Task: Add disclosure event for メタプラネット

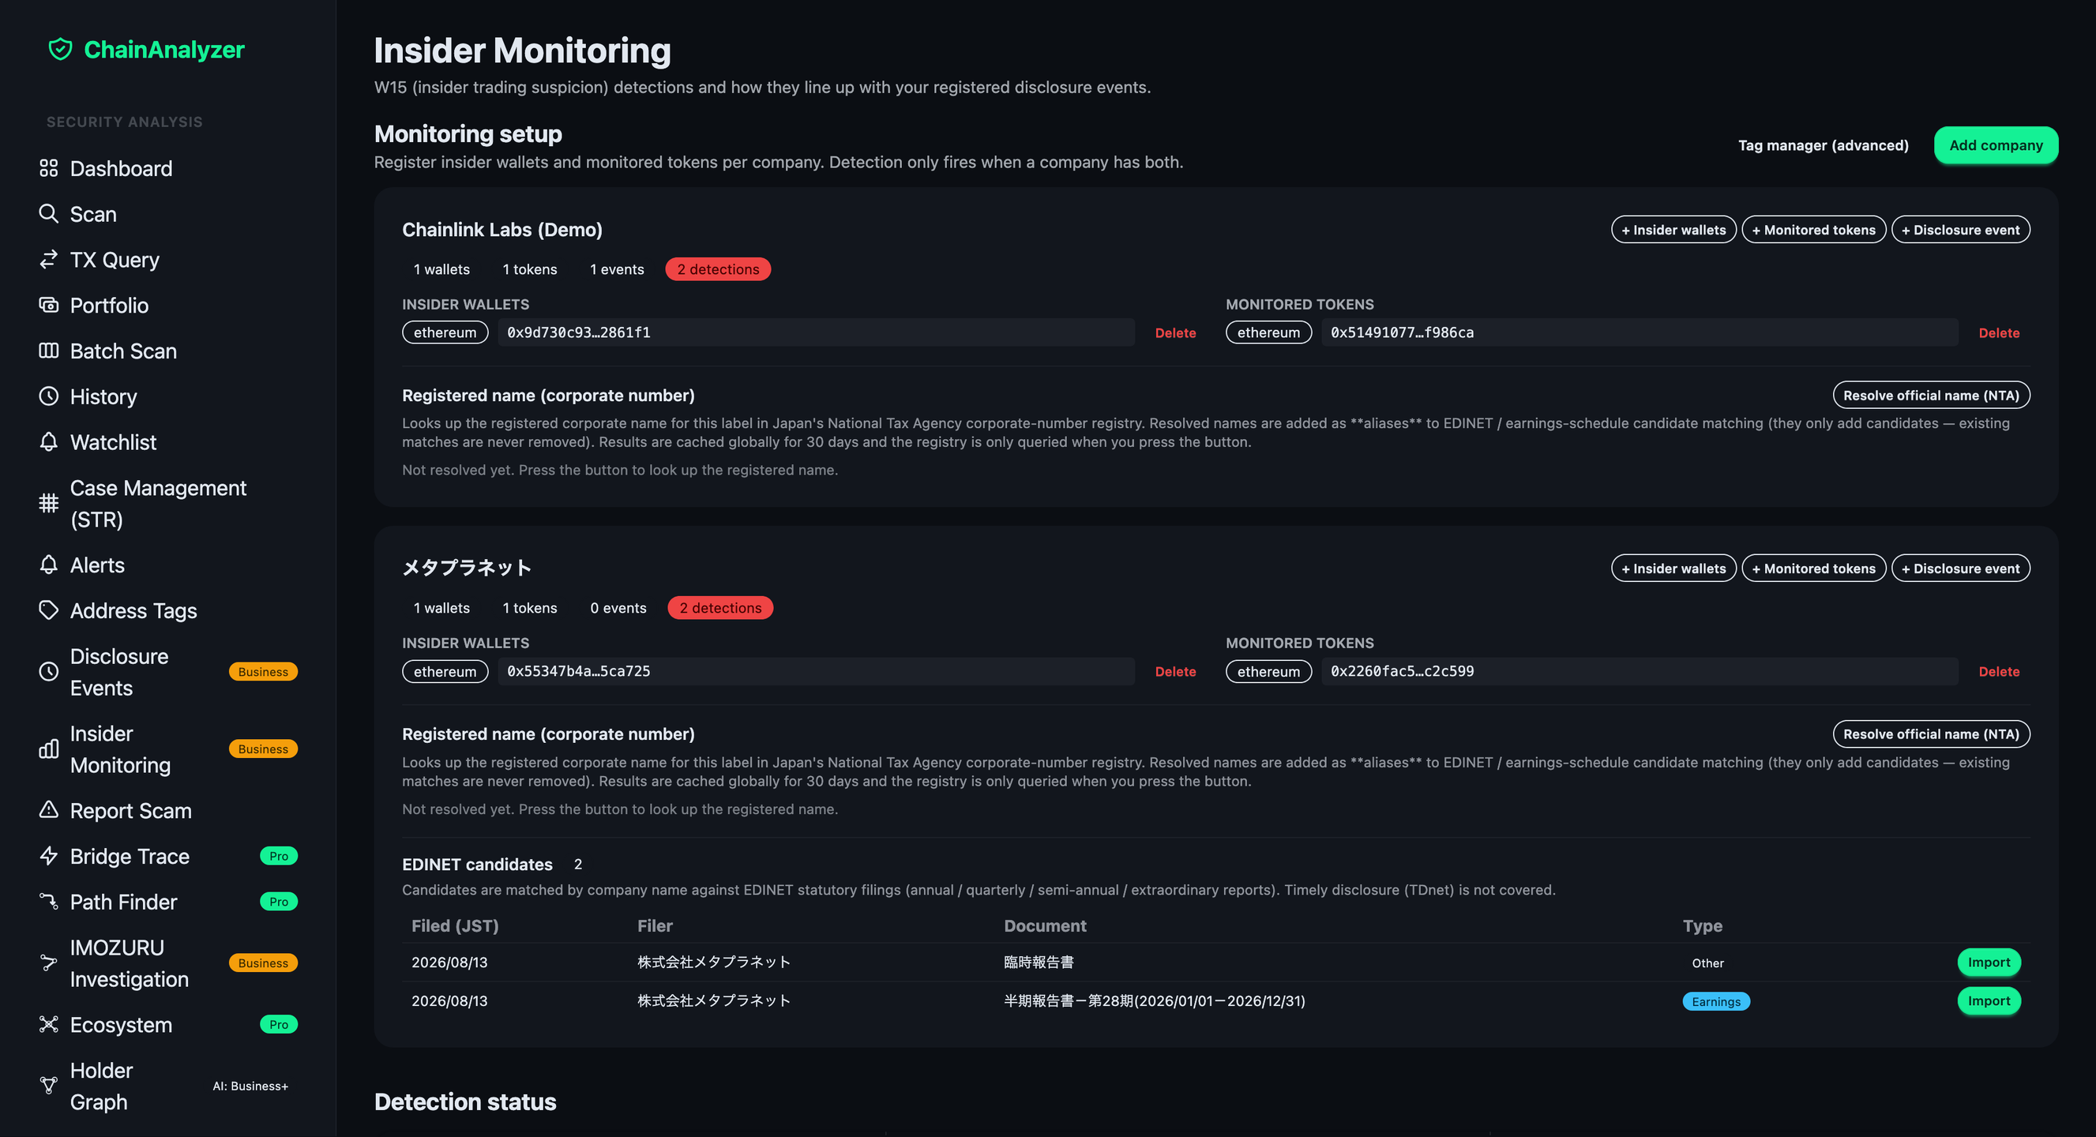Action: click(1960, 568)
